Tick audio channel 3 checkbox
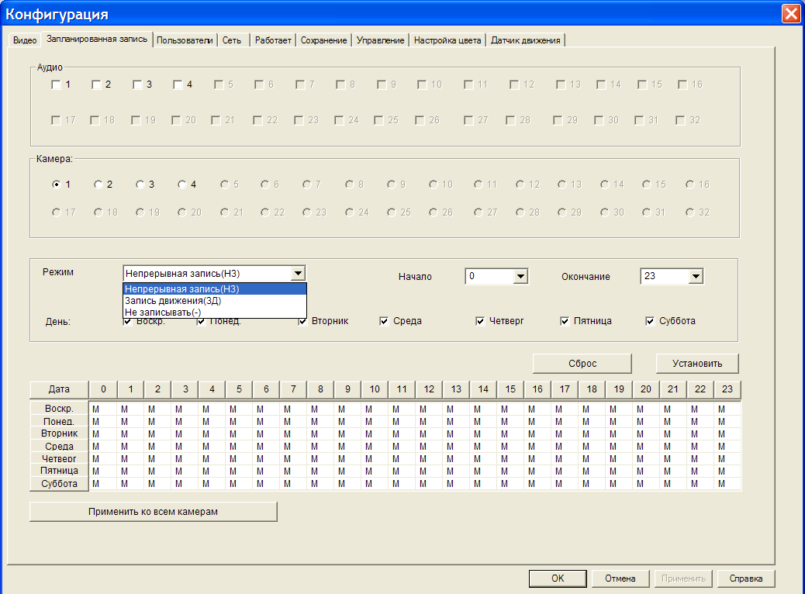Screen dimensions: 805x594 pos(137,85)
